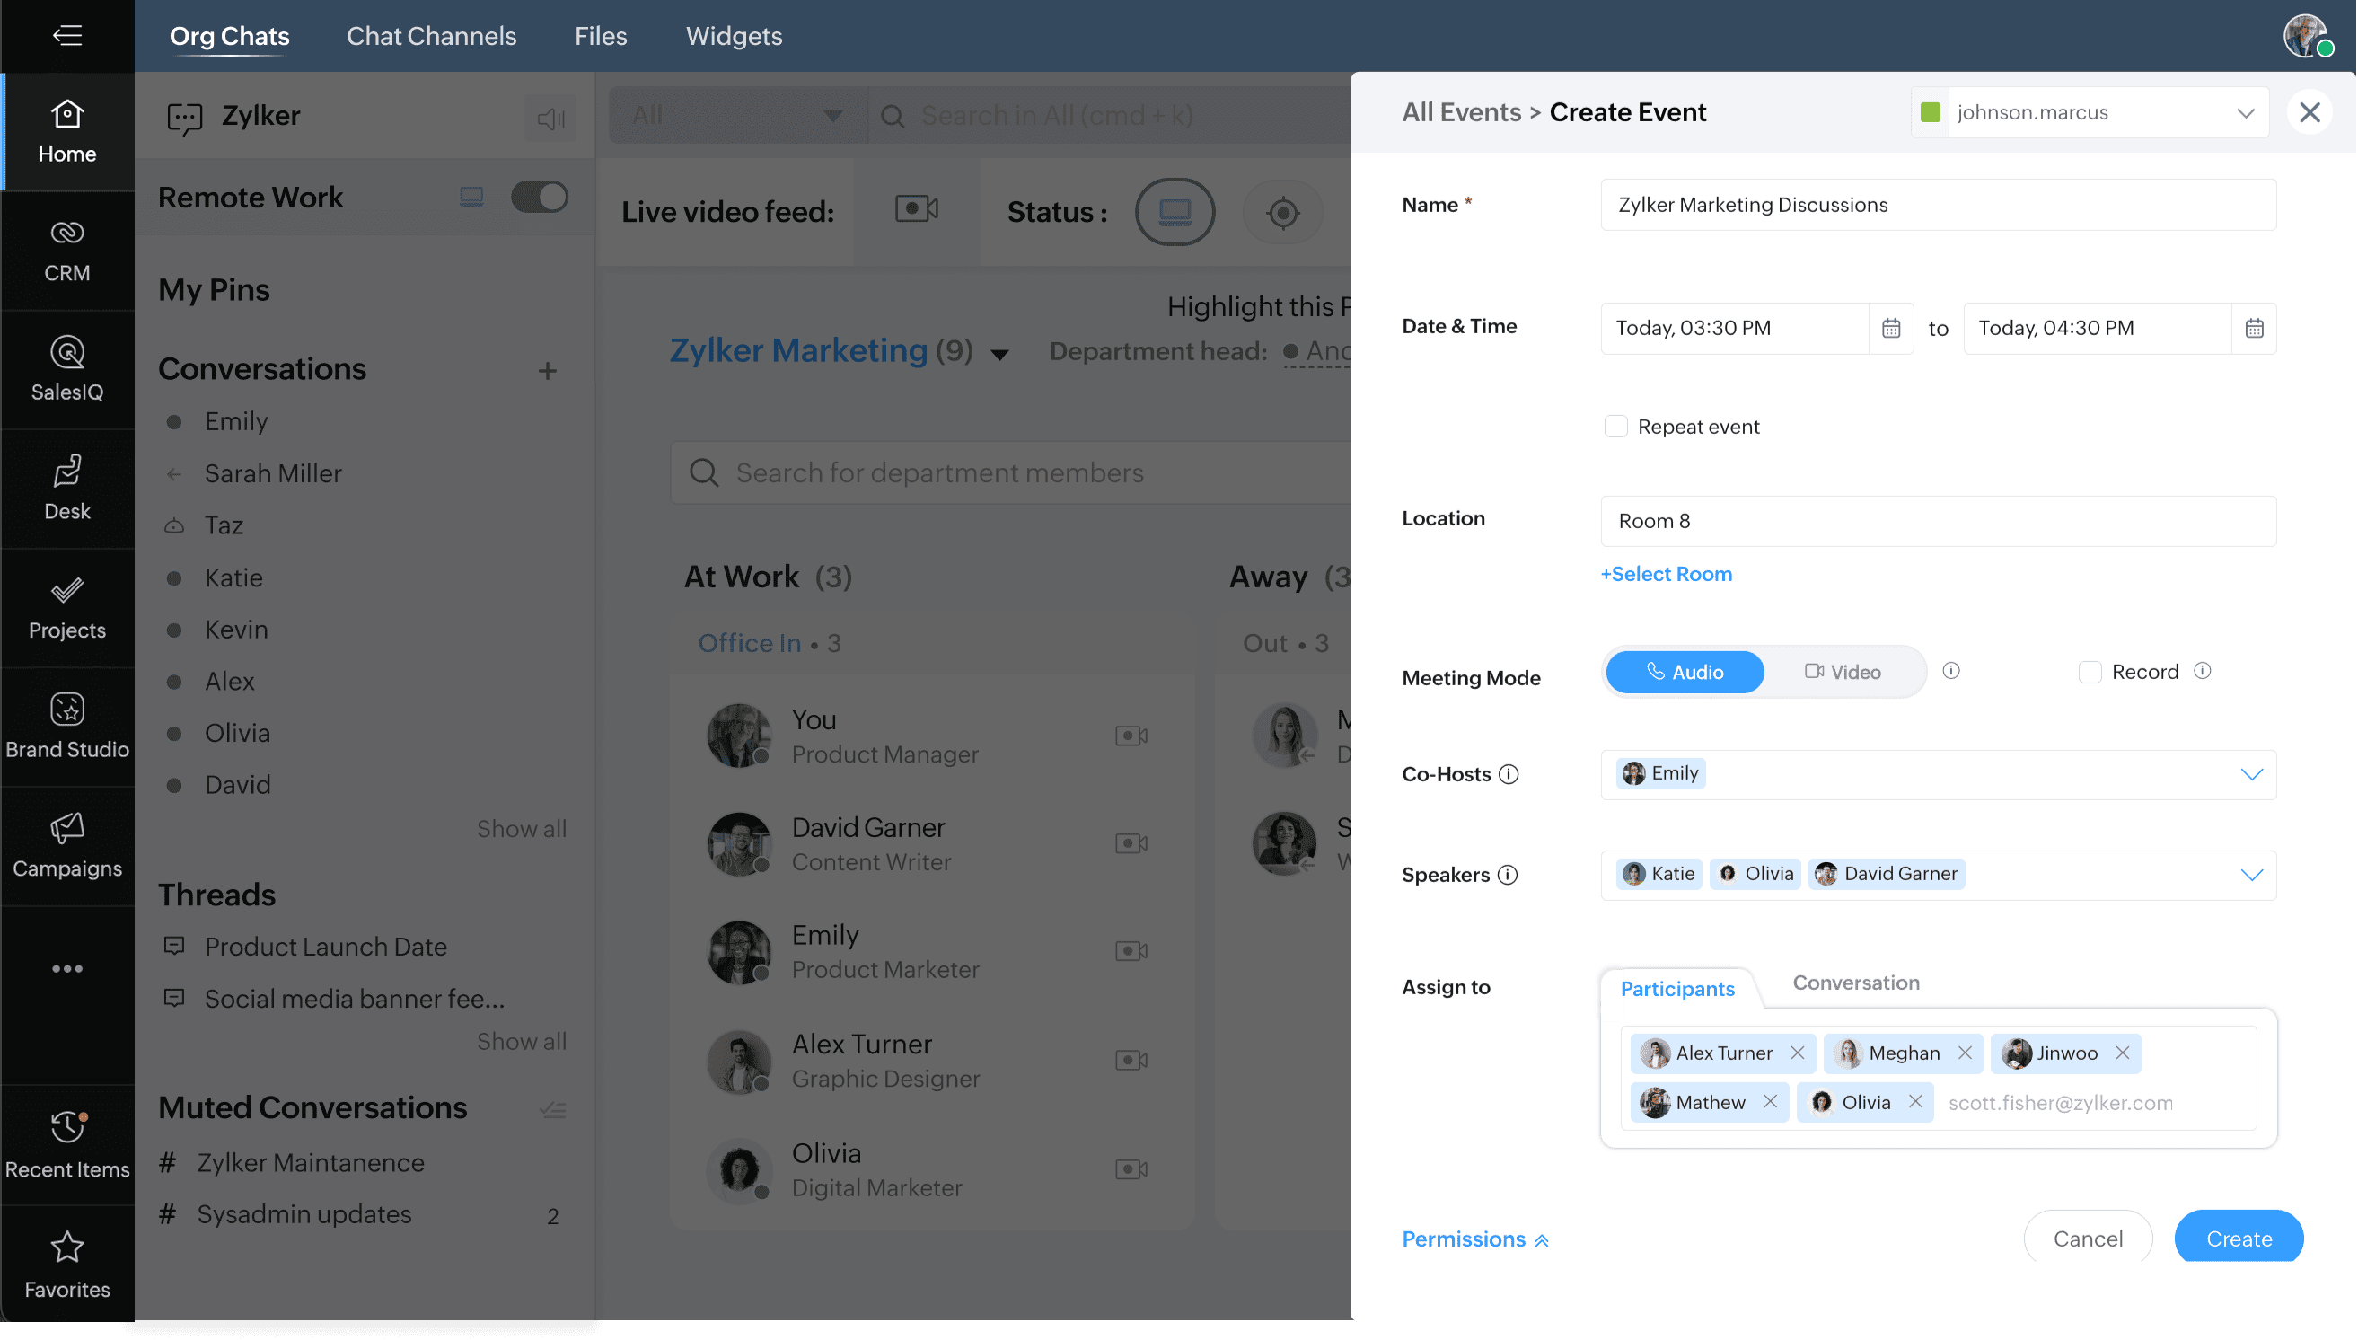
Task: Click end date calendar icon
Action: click(x=2253, y=329)
